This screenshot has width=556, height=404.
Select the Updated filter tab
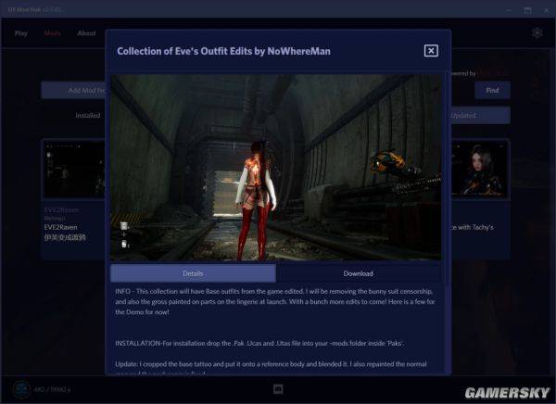pyautogui.click(x=480, y=115)
